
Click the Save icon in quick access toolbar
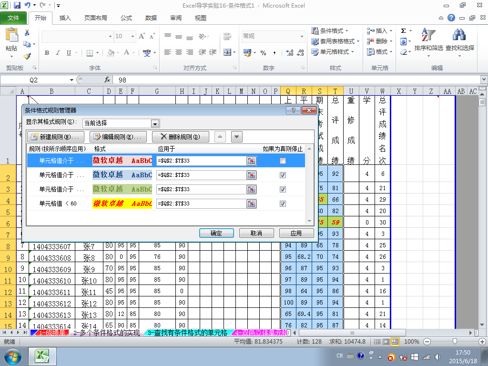click(17, 5)
